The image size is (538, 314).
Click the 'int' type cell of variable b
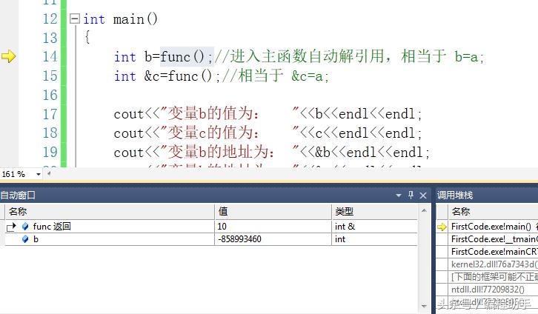(x=375, y=239)
